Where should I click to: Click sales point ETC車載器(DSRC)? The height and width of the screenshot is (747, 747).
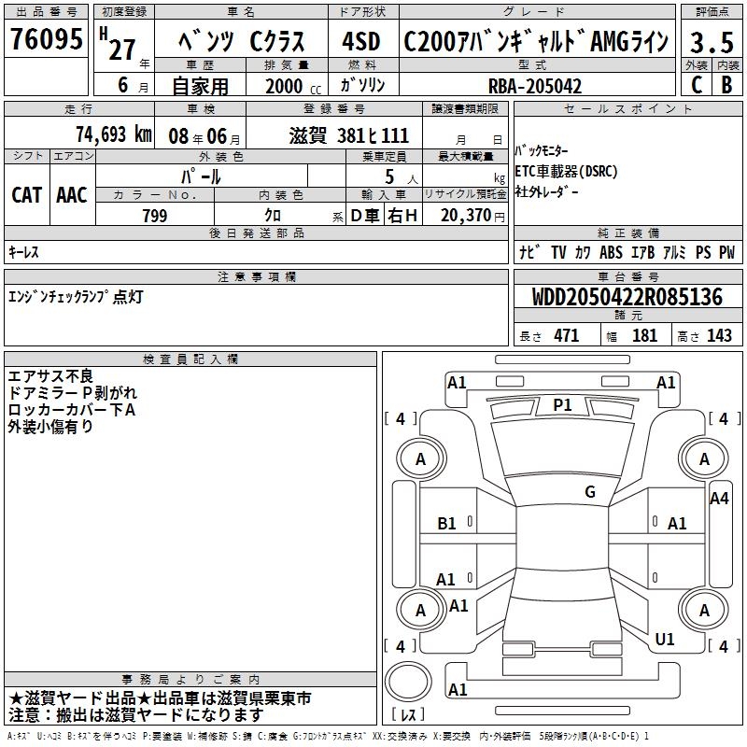[566, 171]
